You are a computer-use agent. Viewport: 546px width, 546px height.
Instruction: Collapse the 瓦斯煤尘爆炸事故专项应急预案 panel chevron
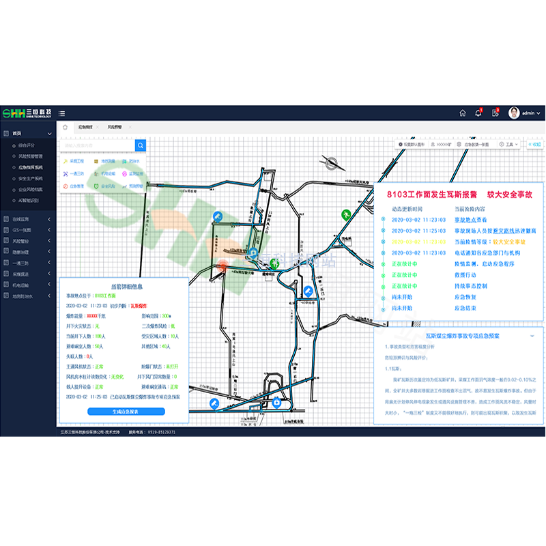pos(532,336)
